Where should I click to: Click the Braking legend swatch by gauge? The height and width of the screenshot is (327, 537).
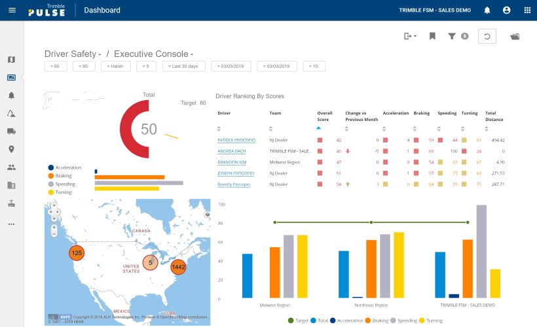[x=51, y=176]
